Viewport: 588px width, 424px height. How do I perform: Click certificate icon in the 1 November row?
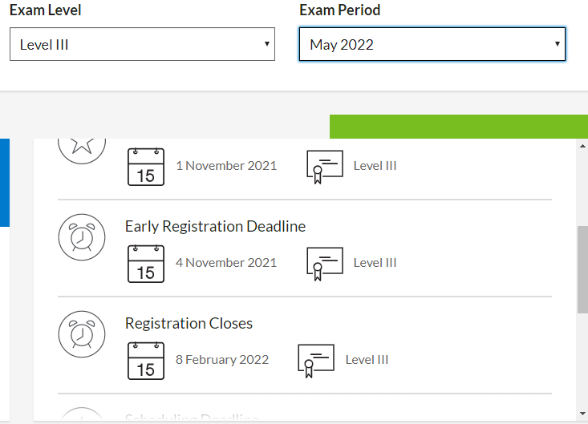(324, 167)
